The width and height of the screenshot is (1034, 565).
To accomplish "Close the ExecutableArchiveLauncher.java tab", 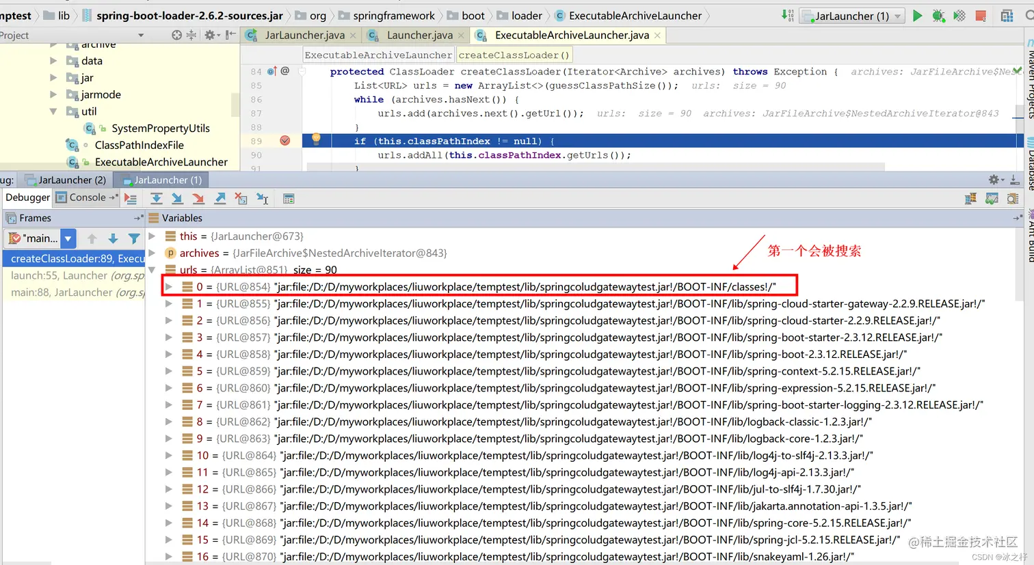I will click(657, 36).
